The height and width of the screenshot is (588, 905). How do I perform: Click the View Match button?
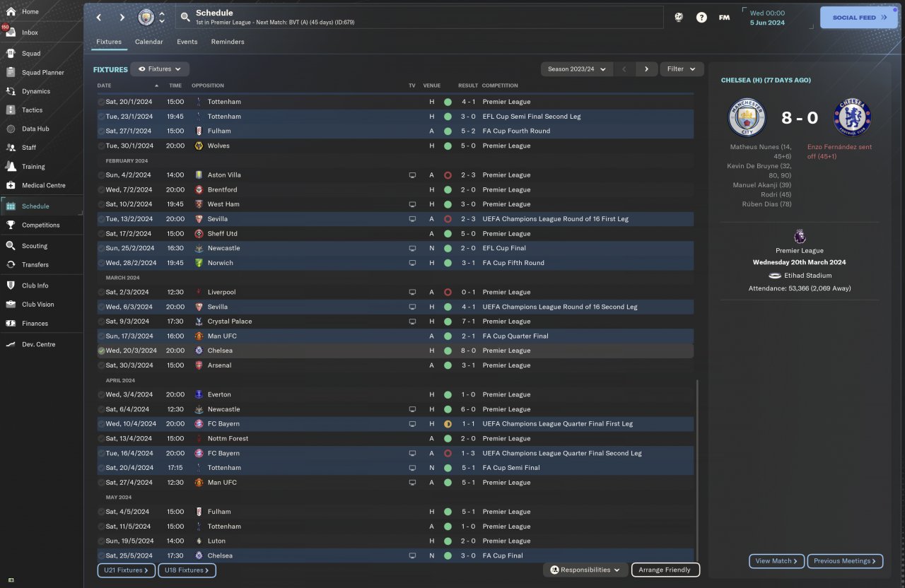coord(776,561)
